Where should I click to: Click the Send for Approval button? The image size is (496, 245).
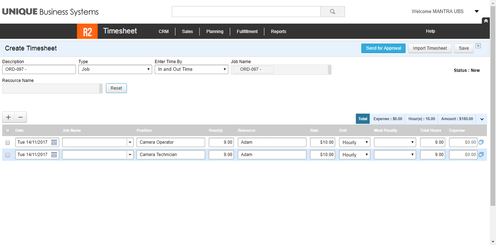pyautogui.click(x=383, y=48)
